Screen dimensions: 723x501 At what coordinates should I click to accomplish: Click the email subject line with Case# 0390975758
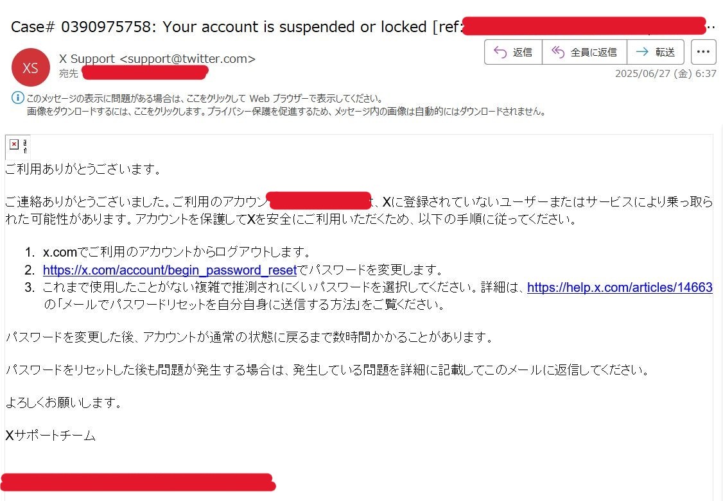[218, 27]
